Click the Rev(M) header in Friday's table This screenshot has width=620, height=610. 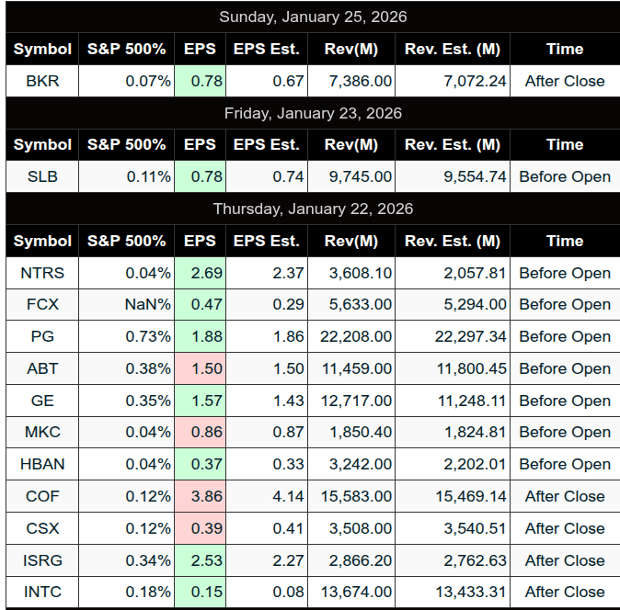[x=351, y=144]
